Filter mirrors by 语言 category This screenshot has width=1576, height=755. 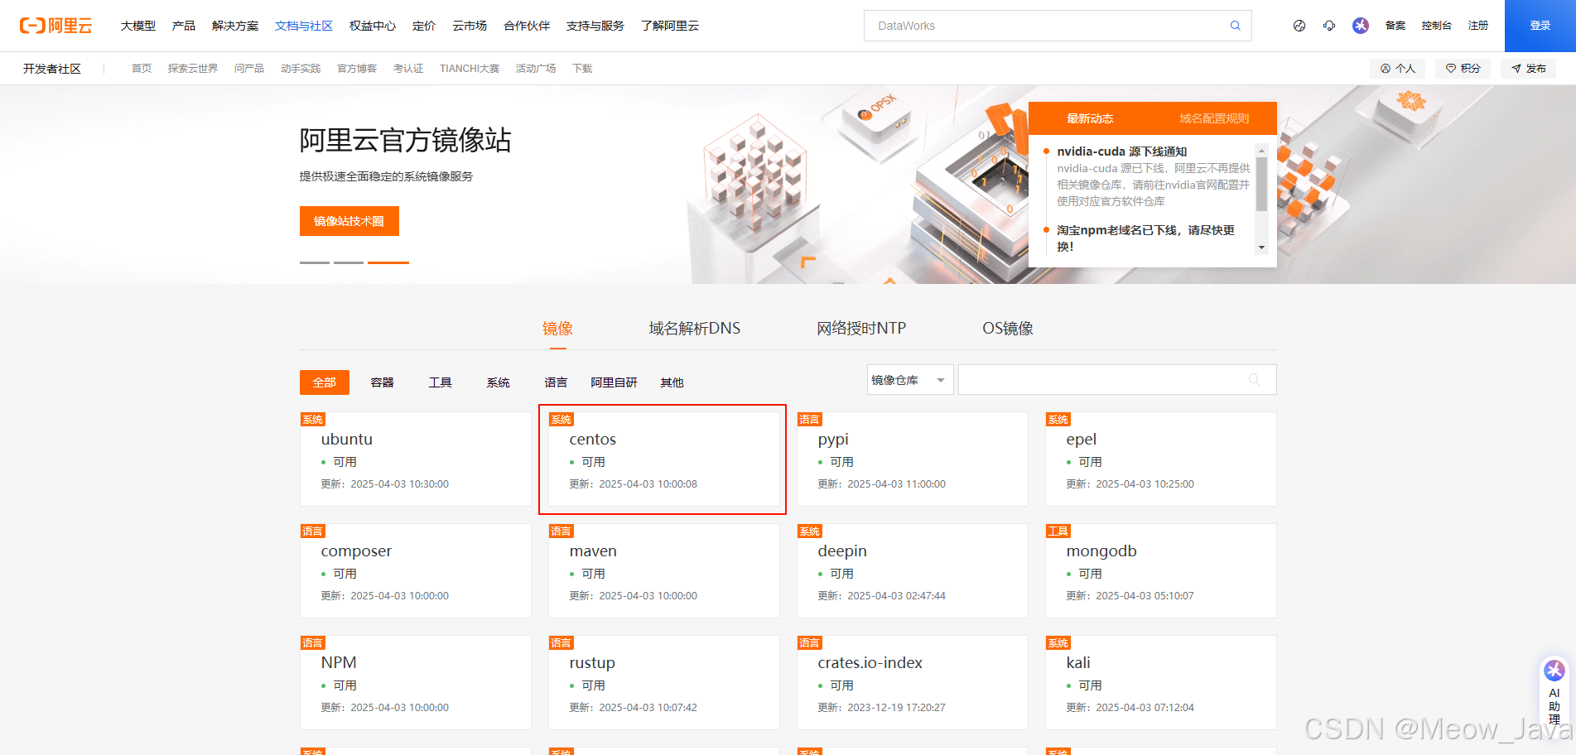tap(557, 382)
